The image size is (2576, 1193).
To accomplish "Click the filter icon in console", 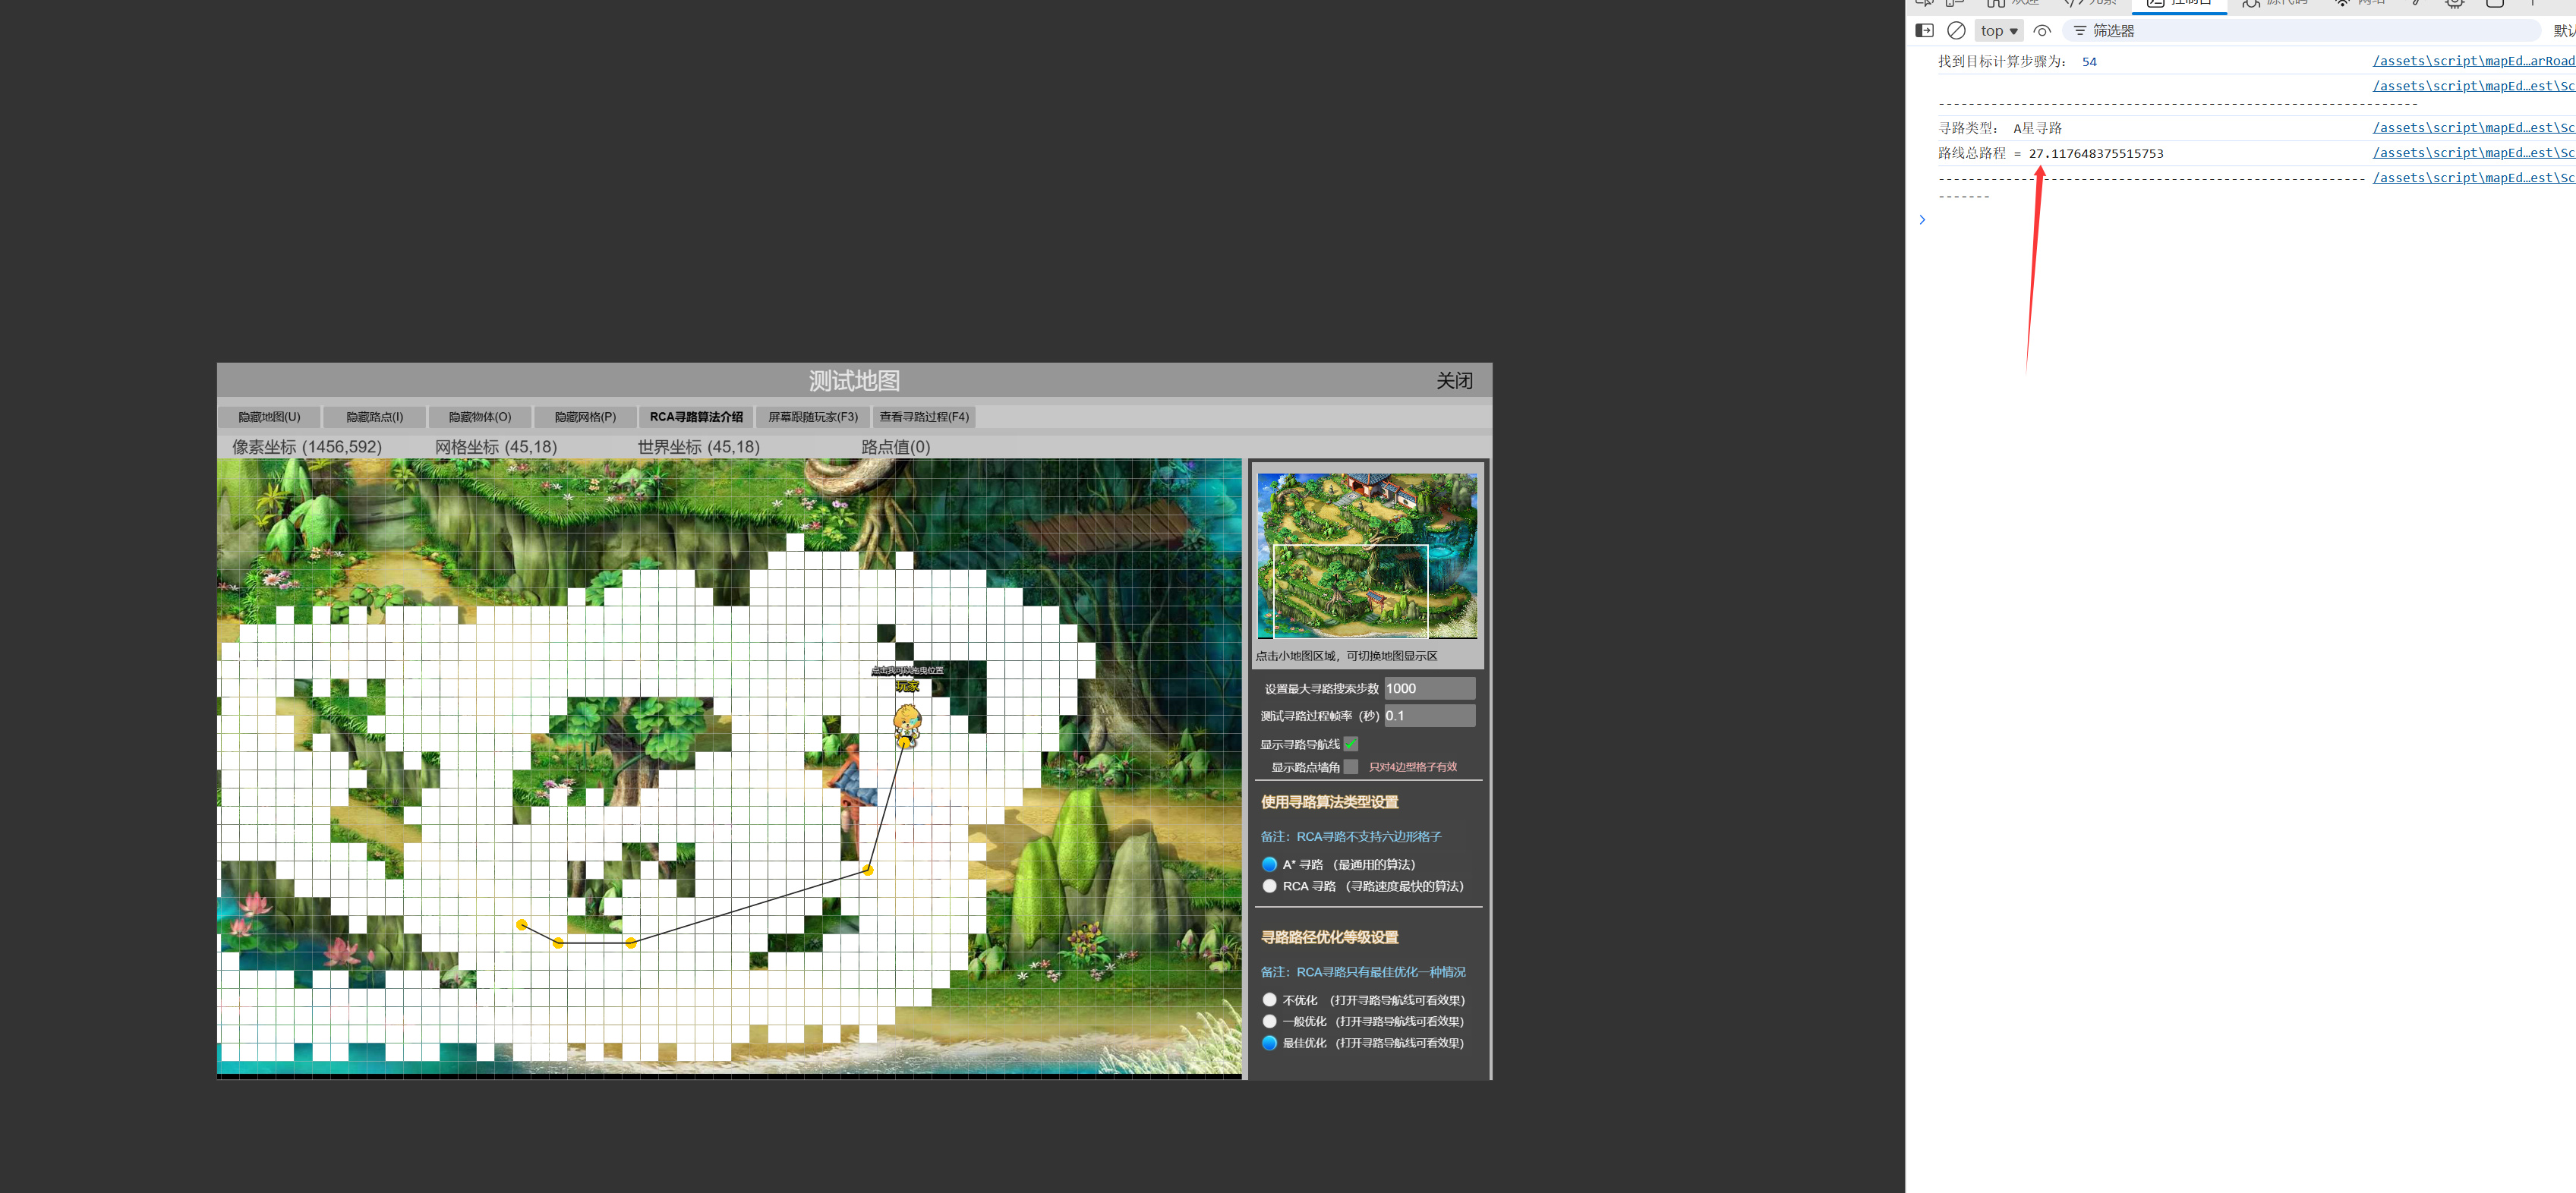I will (2080, 31).
